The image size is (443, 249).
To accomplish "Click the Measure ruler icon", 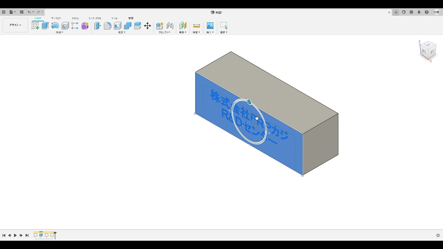I will click(x=197, y=26).
